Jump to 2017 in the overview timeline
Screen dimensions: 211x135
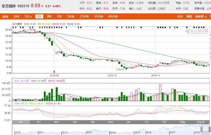[172, 132]
